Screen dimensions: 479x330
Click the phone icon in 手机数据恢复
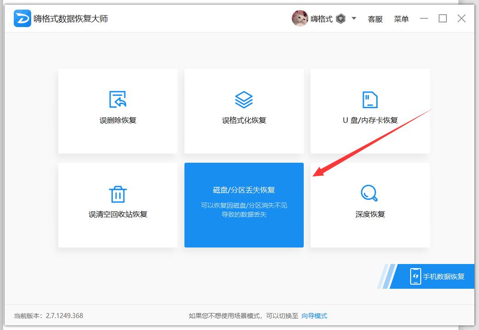tap(416, 276)
